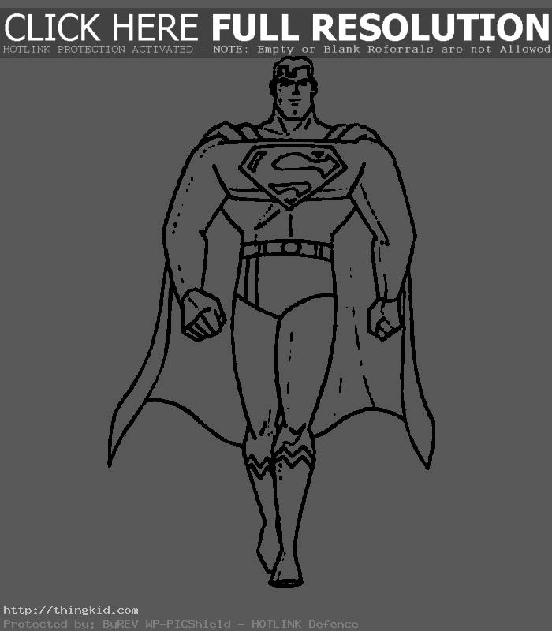Click the clenched fist on the right
This screenshot has width=552, height=631.
pos(386,317)
